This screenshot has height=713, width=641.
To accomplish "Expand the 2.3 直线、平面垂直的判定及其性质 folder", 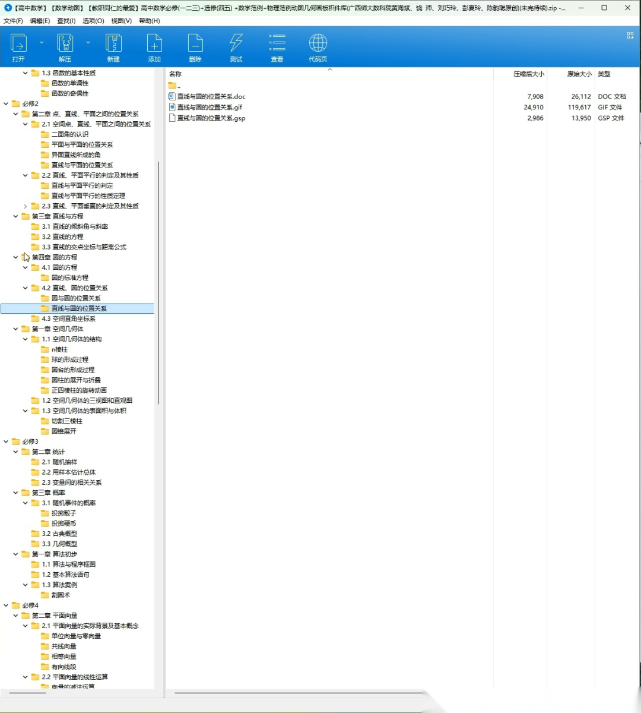I will pyautogui.click(x=26, y=206).
